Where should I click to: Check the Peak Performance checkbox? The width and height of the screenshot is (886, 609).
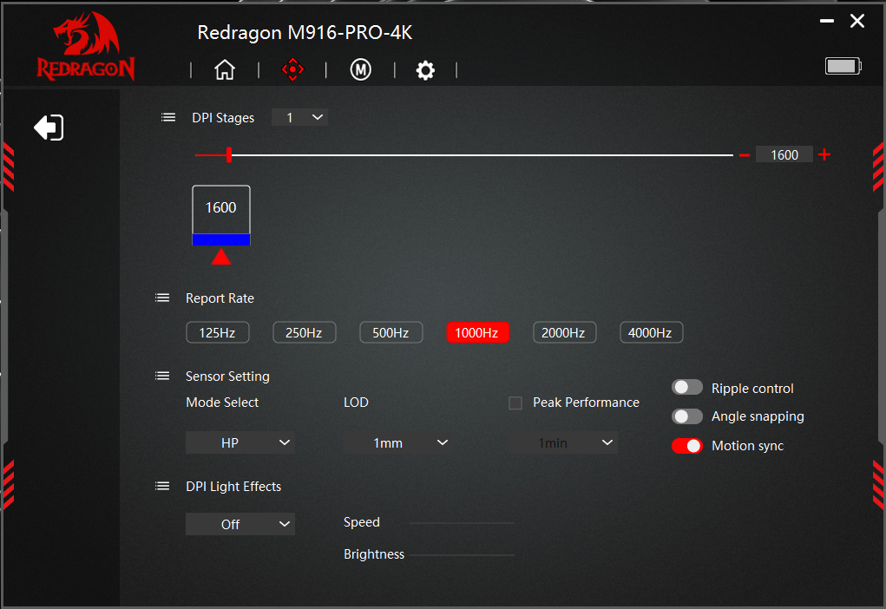[x=515, y=403]
